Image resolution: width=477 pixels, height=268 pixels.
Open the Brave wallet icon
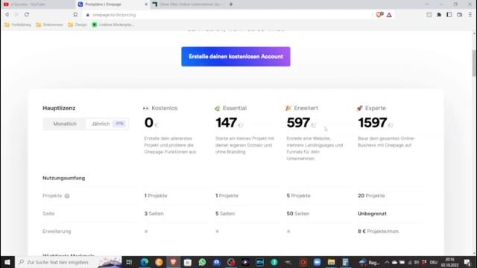[x=459, y=15]
